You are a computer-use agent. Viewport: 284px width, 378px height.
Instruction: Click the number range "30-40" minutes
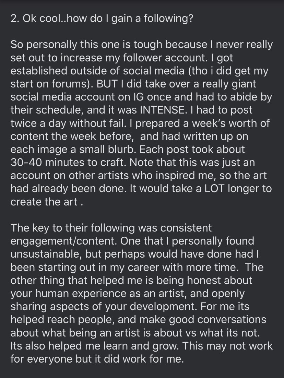pyautogui.click(x=26, y=162)
